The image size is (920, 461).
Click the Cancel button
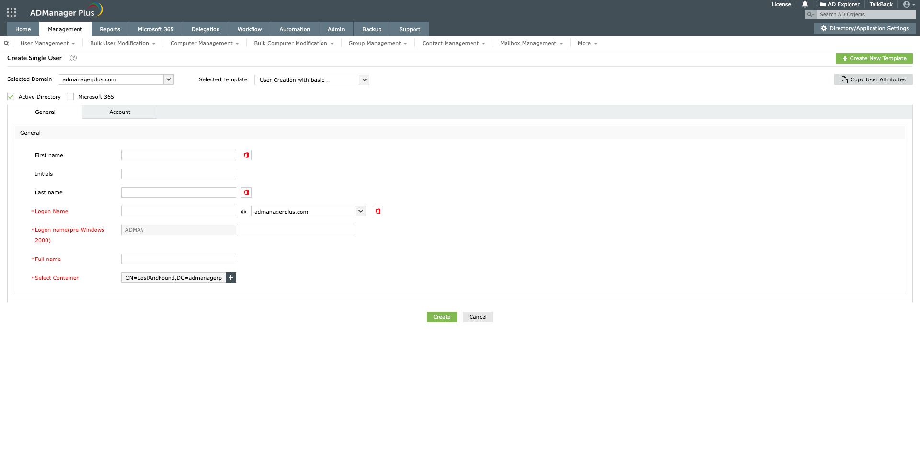click(x=478, y=317)
